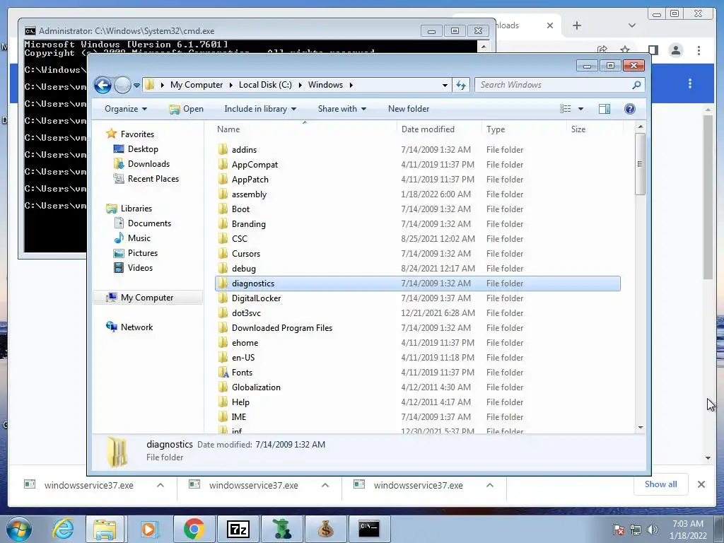Open Explorer help icon
Screen dimensions: 724x543
pyautogui.click(x=629, y=109)
